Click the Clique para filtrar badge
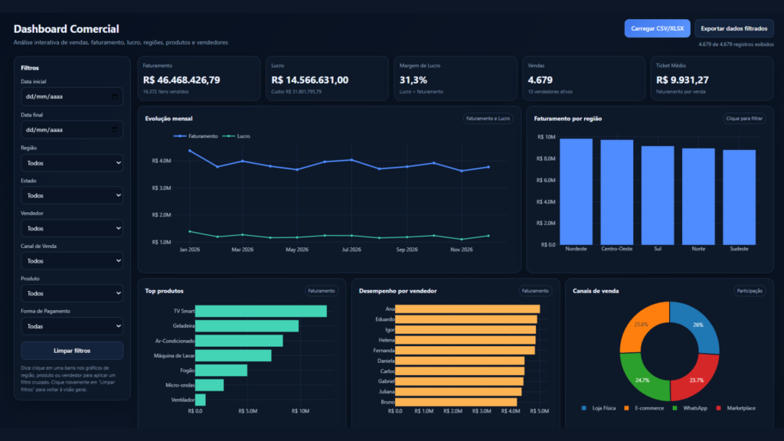The width and height of the screenshot is (784, 441). tap(744, 119)
